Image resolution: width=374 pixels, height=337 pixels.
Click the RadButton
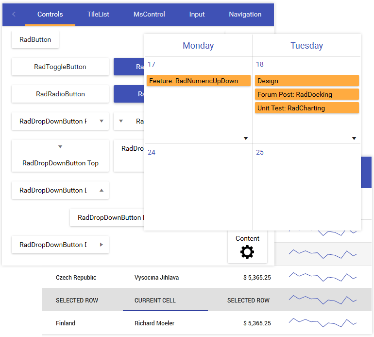coord(35,40)
